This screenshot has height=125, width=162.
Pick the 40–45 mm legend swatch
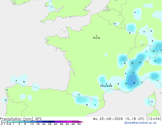(x=69, y=122)
